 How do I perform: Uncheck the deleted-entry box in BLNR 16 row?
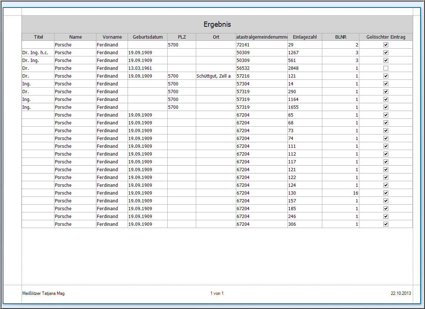[386, 193]
